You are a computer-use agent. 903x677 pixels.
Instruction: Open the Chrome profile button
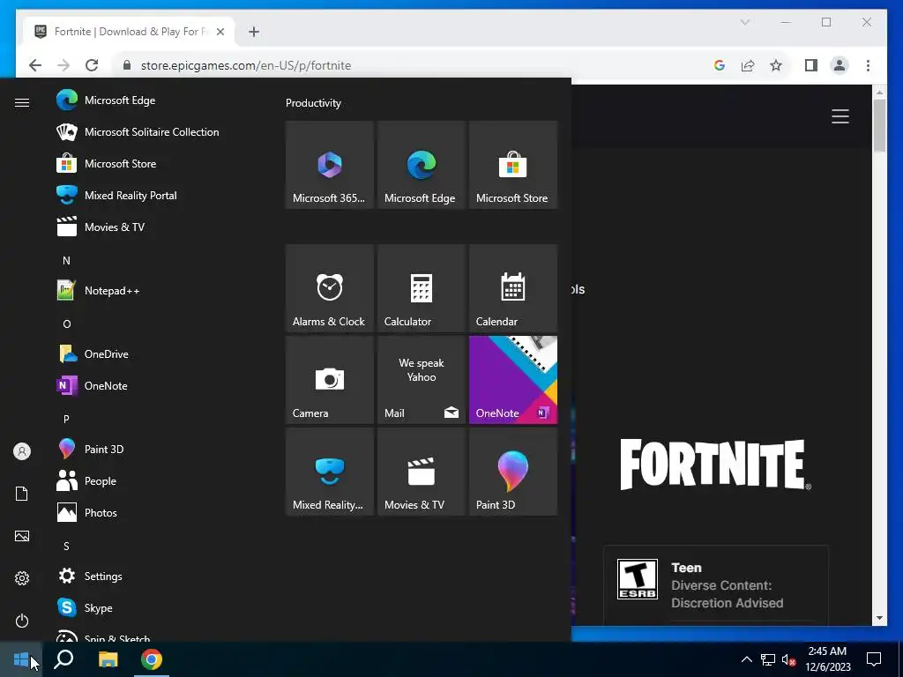[840, 65]
